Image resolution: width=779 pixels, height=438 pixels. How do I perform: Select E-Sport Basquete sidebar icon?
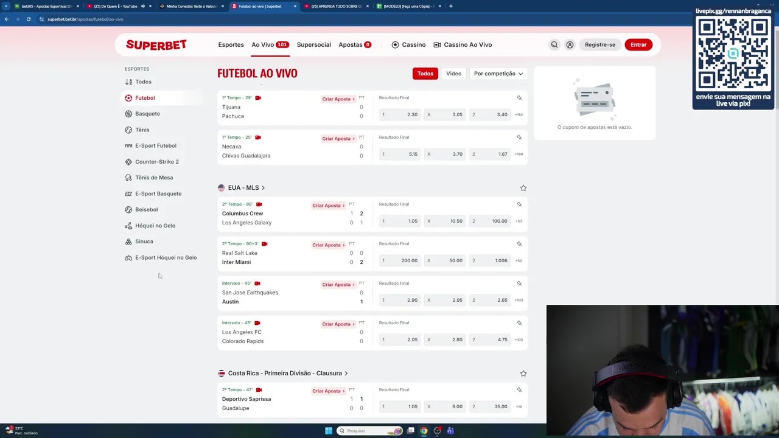(128, 193)
